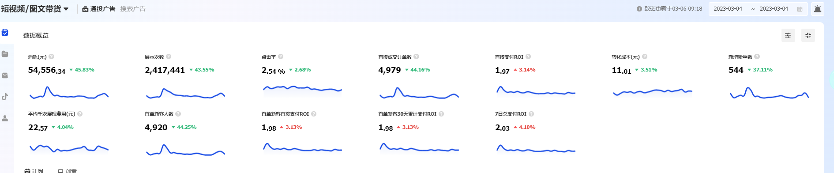Click help icon beside 消耗(元)
Image resolution: width=834 pixels, height=173 pixels.
pyautogui.click(x=52, y=56)
